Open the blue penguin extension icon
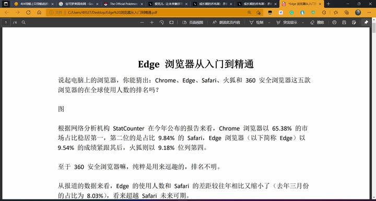Image resolution: width=376 pixels, height=201 pixels. pos(302,12)
